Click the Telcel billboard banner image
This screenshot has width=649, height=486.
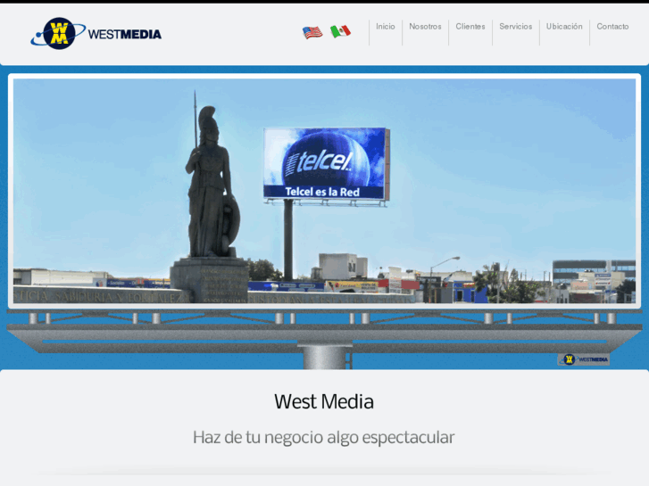(325, 191)
